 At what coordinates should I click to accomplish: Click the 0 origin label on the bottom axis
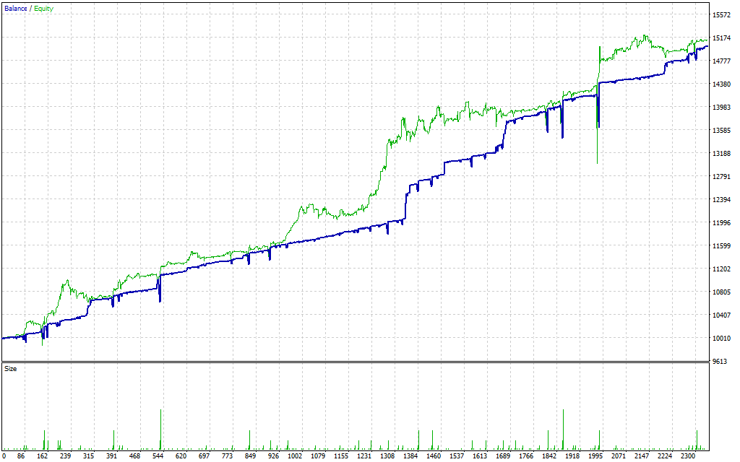pyautogui.click(x=4, y=456)
